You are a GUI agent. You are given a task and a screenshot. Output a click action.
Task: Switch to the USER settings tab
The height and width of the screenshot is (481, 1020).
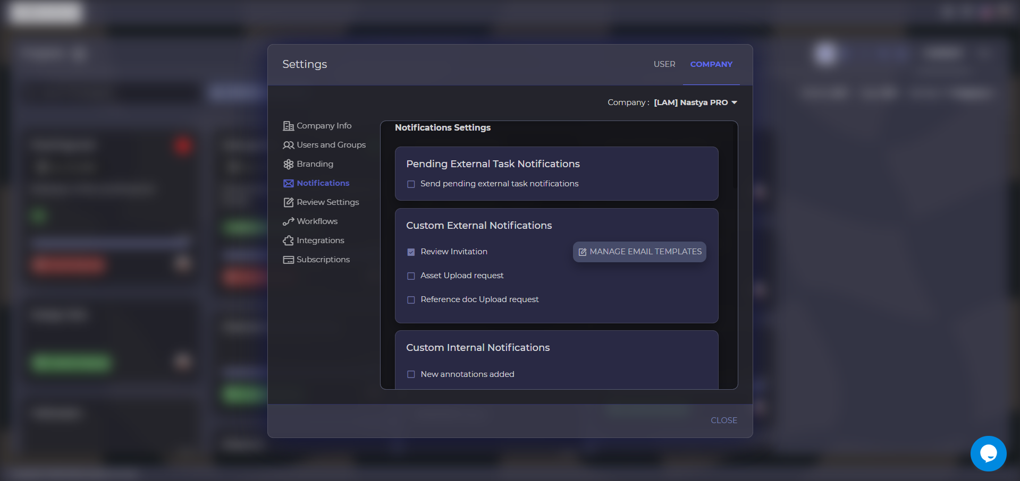[664, 64]
